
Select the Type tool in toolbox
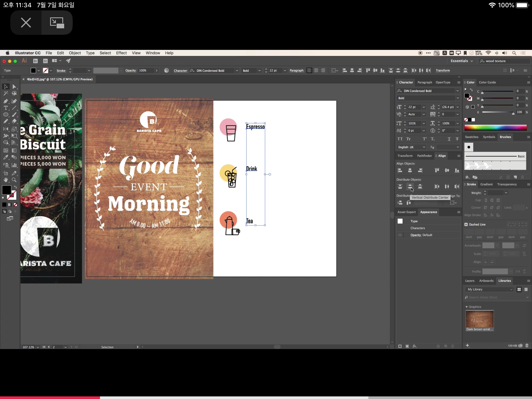(6, 108)
